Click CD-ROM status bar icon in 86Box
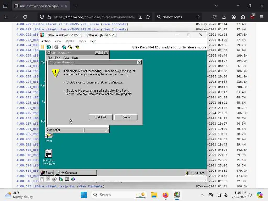Image resolution: width=268 pixels, height=201 pixels. coord(54,179)
